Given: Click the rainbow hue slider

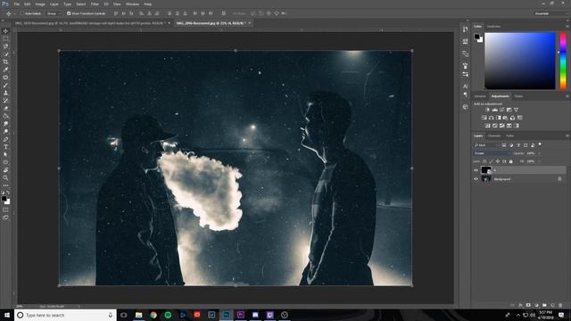Looking at the screenshot, I should point(563,61).
